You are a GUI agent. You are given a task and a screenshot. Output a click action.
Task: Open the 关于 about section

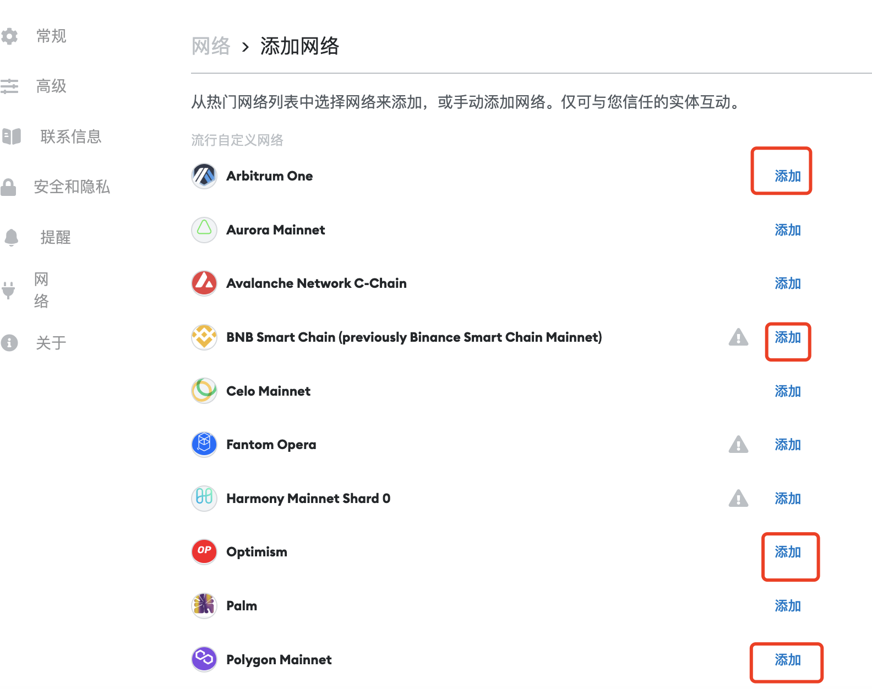(x=51, y=343)
